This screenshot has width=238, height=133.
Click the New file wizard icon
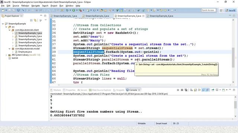(x=3, y=10)
